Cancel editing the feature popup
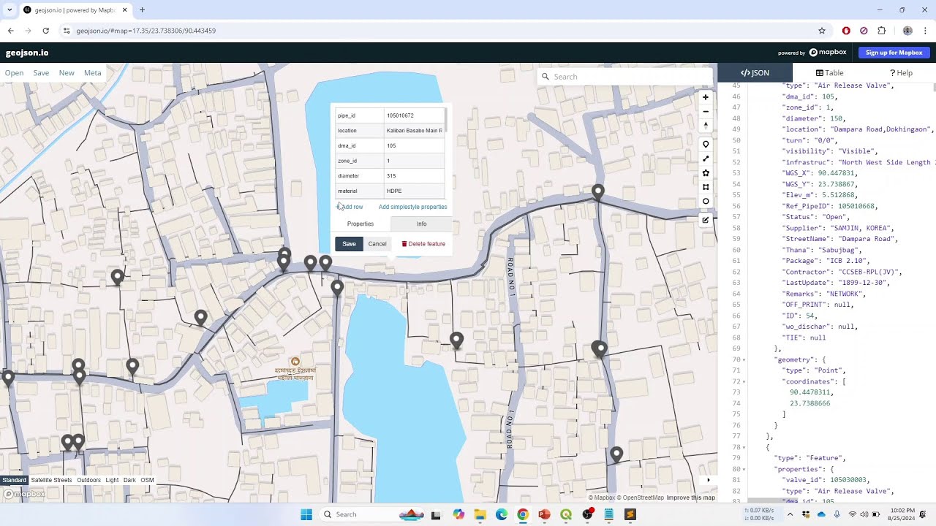This screenshot has height=526, width=936. (x=377, y=244)
